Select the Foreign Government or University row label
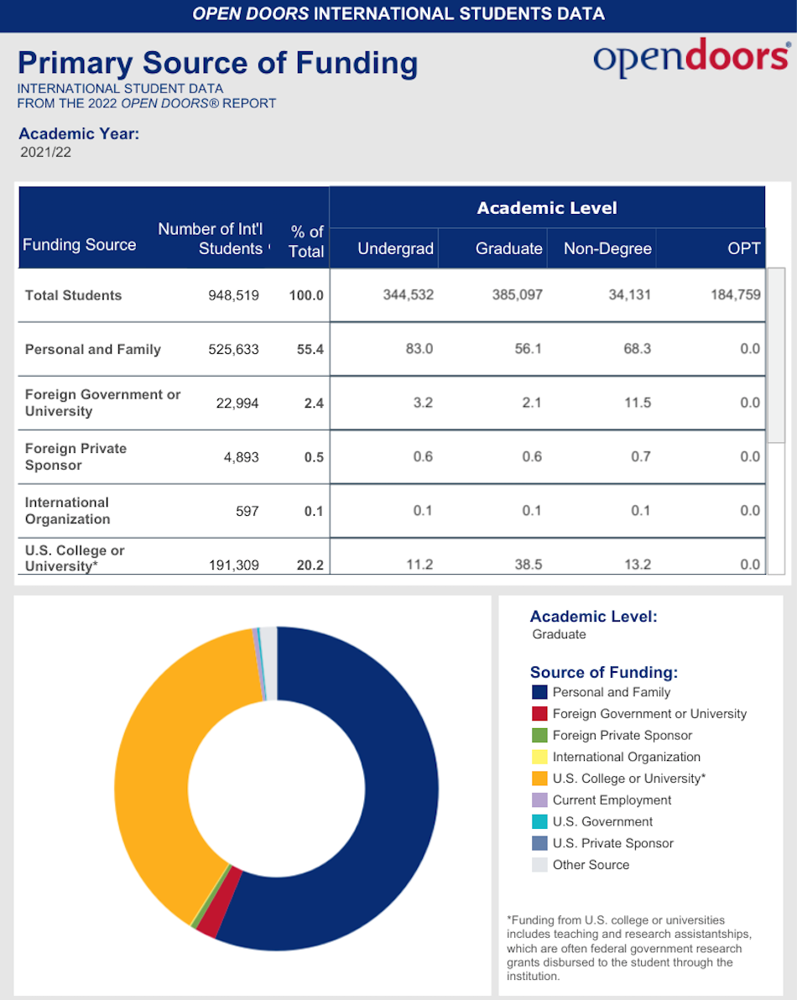The height and width of the screenshot is (1000, 797). (x=102, y=403)
